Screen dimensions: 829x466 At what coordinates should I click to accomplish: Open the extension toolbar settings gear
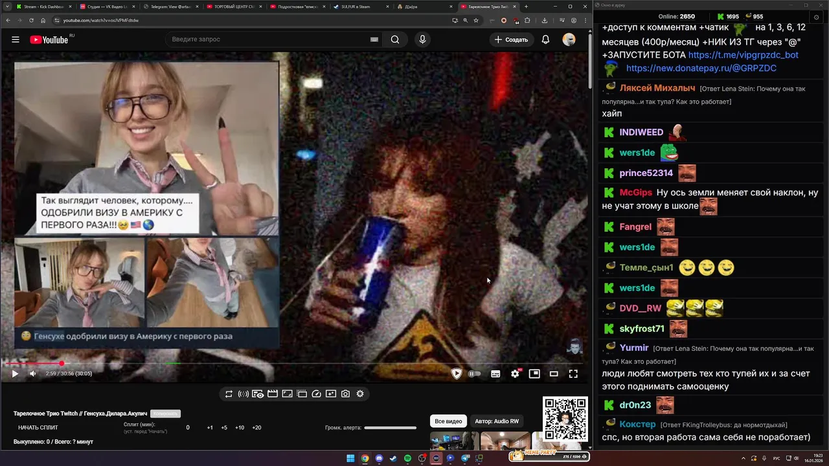pyautogui.click(x=360, y=394)
